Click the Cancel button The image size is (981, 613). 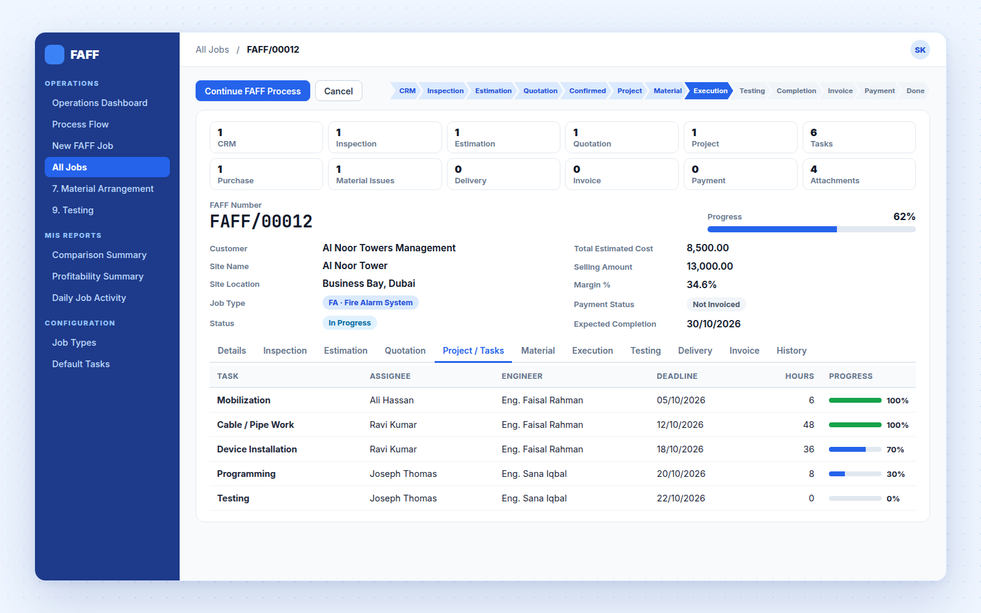pos(338,91)
